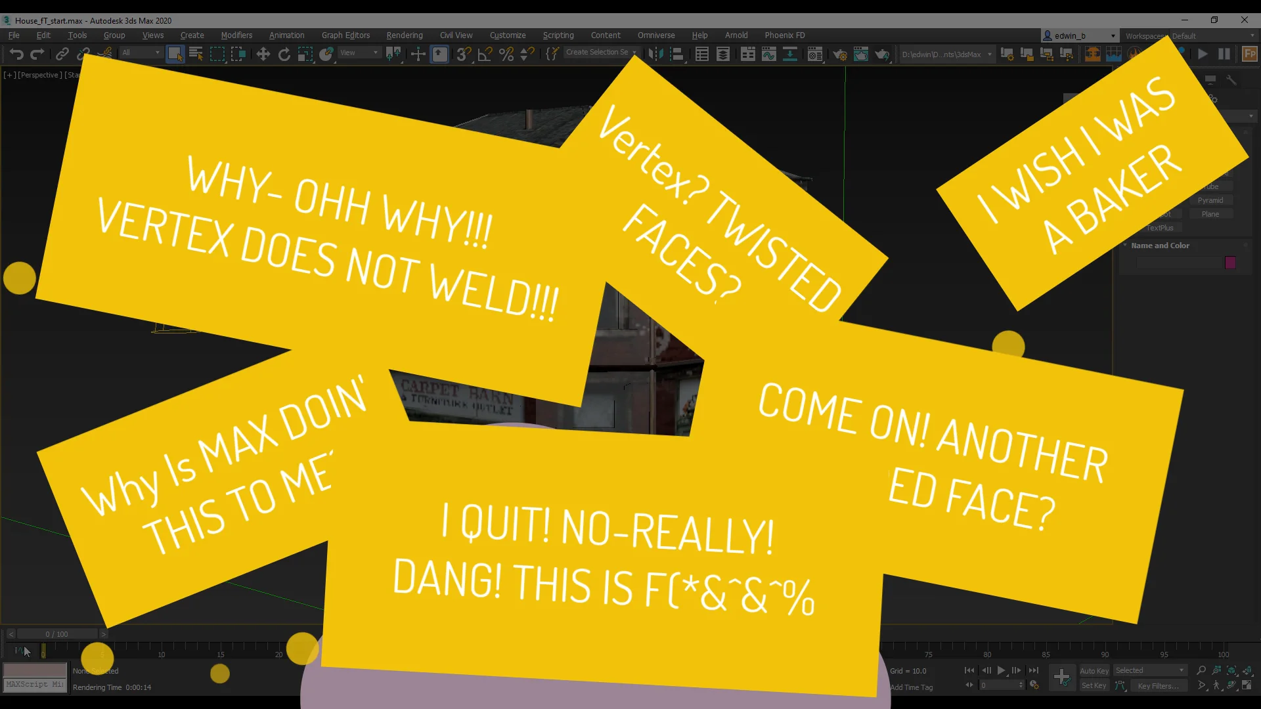The height and width of the screenshot is (709, 1261).
Task: Toggle the 3D Snaps magnet icon
Action: (463, 54)
